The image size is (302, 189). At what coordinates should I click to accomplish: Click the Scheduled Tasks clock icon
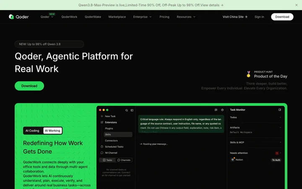click(102, 147)
